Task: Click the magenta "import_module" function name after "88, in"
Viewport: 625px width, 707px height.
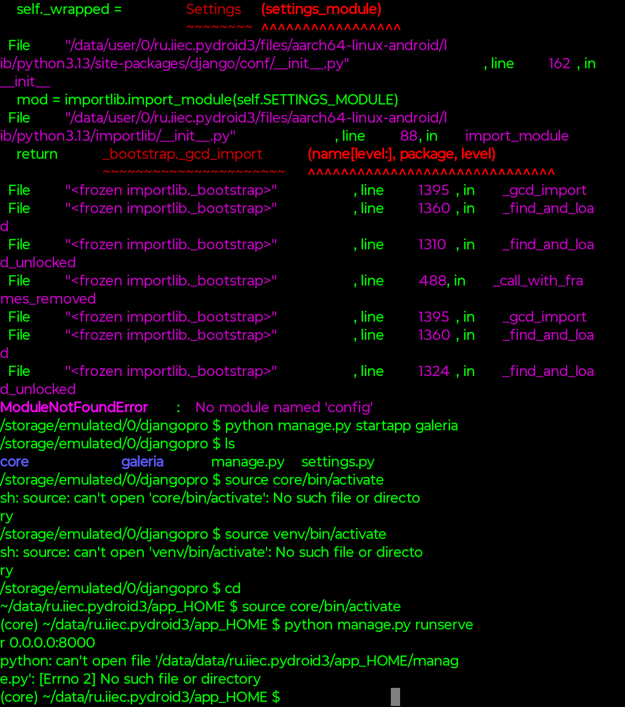Action: [x=517, y=136]
